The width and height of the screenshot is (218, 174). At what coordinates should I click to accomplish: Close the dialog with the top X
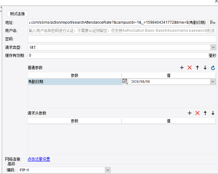tap(216, 1)
